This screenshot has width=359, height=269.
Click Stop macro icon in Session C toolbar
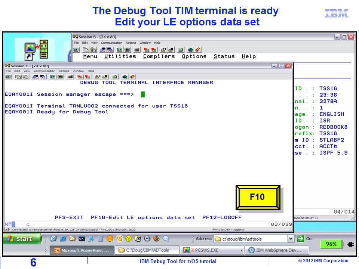coord(88,77)
